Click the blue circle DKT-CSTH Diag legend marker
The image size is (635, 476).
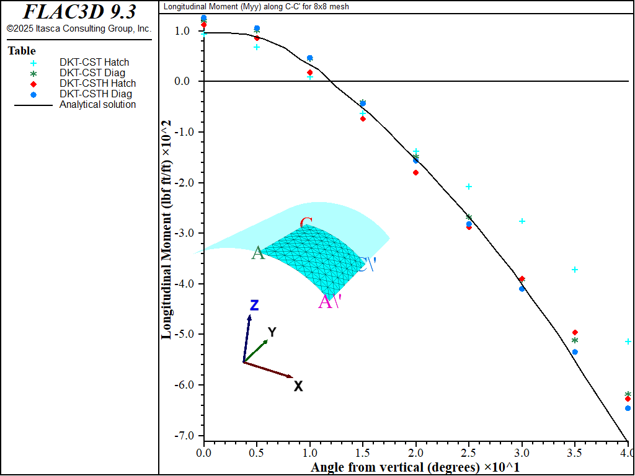[33, 94]
